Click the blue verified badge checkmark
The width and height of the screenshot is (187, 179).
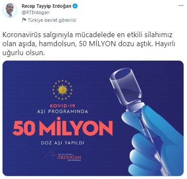(75, 6)
